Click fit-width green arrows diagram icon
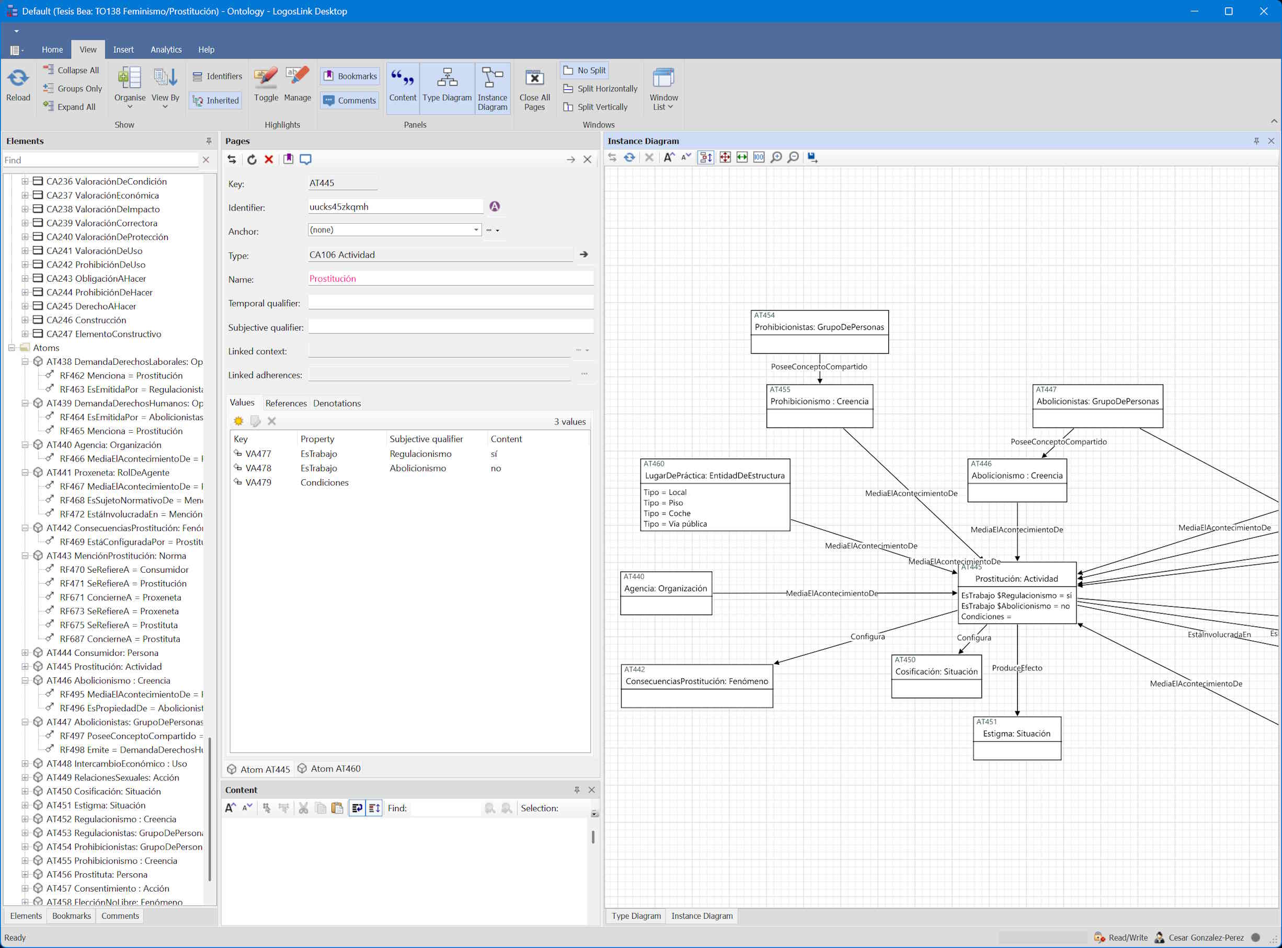 point(742,157)
